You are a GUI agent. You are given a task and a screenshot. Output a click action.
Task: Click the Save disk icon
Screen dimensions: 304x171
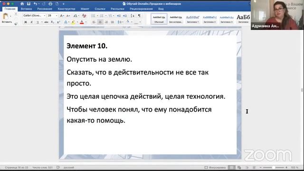pos(28,4)
